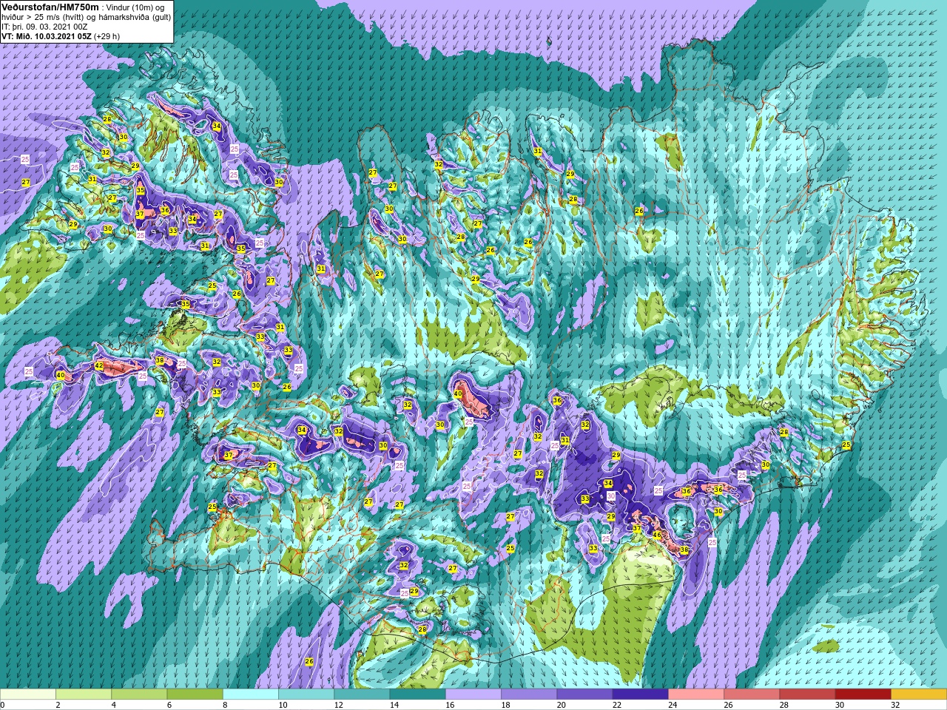Click the color scale tick label 0
Screen dimensions: 947x710
(x=3, y=705)
